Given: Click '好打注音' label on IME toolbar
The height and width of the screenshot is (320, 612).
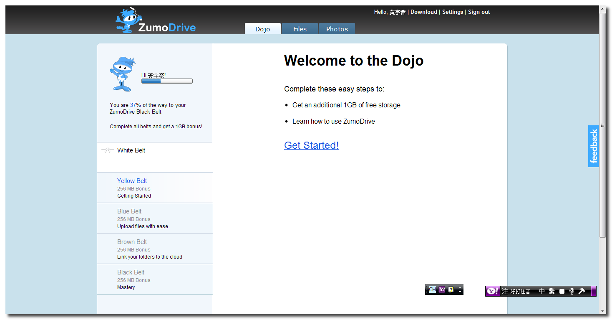Looking at the screenshot, I should (x=520, y=291).
